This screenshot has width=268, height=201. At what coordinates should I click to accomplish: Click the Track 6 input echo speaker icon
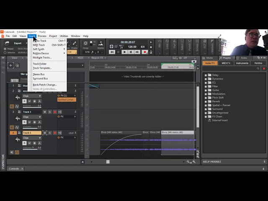59,133
